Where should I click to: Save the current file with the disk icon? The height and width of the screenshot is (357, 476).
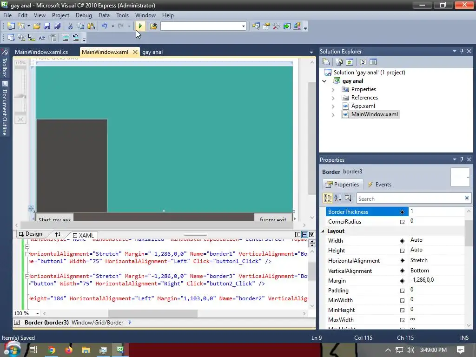tap(47, 26)
